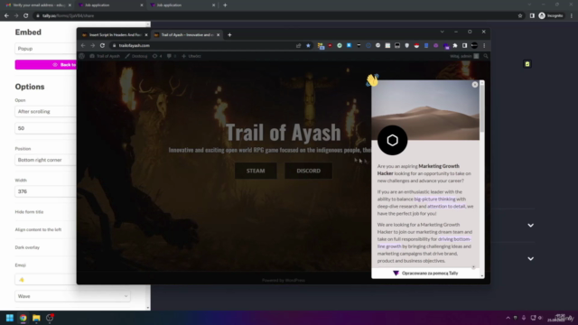Switch to Insert Script In Headers tab
The width and height of the screenshot is (578, 325).
click(x=115, y=35)
